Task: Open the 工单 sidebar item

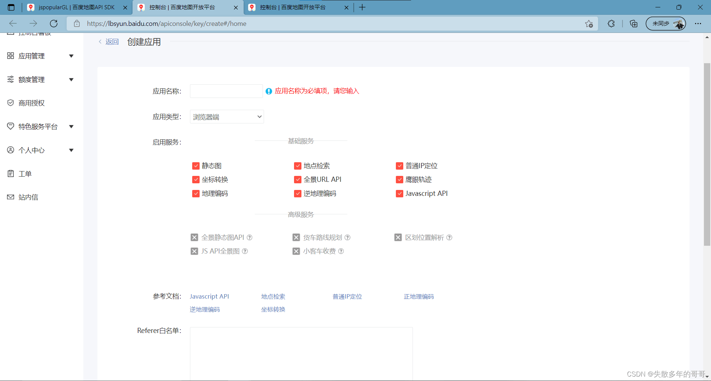Action: pyautogui.click(x=25, y=173)
